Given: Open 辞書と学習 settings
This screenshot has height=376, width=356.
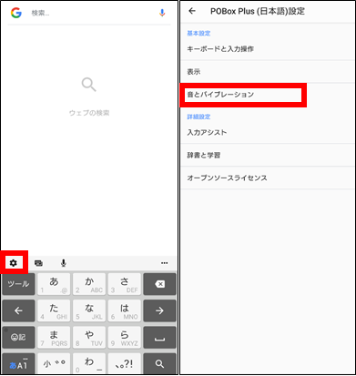Looking at the screenshot, I should coord(268,155).
